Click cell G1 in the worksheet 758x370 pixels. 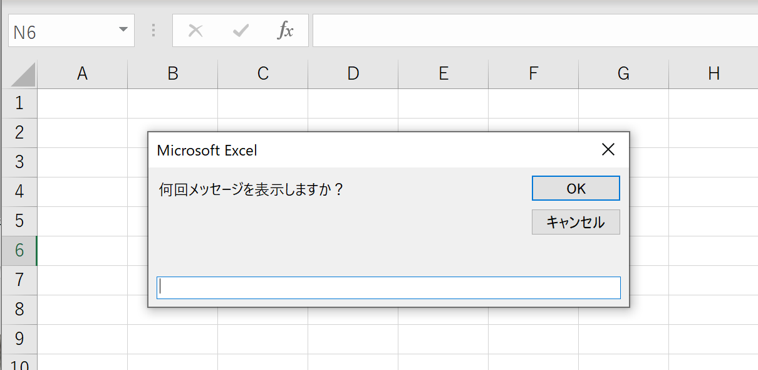coord(623,103)
